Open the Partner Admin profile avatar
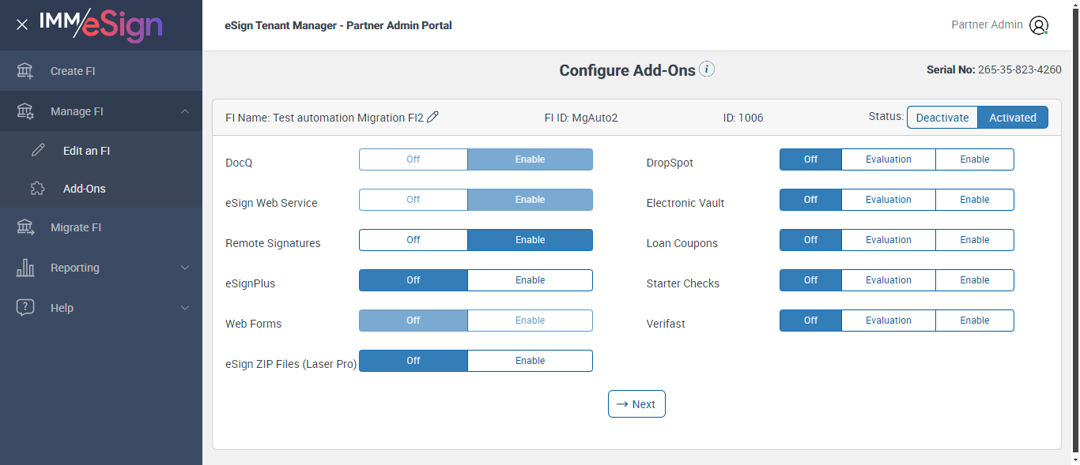Viewport: 1080px width, 465px height. 1039,25
